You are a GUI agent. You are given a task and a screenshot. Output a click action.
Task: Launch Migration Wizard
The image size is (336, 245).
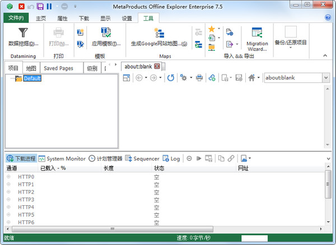tap(257, 39)
